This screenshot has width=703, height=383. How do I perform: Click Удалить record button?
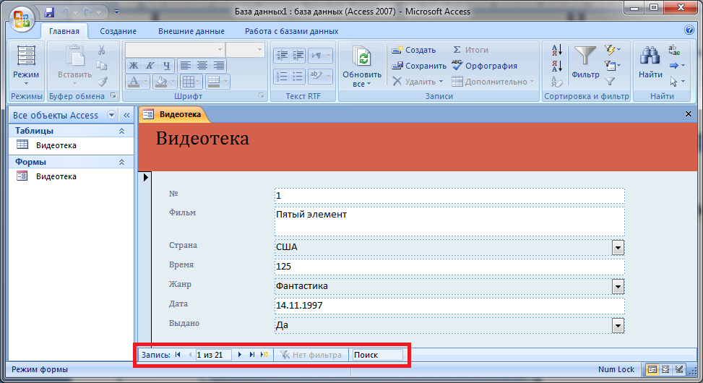coord(418,82)
